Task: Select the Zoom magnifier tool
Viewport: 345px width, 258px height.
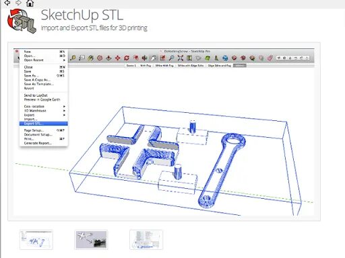Action: [171, 58]
